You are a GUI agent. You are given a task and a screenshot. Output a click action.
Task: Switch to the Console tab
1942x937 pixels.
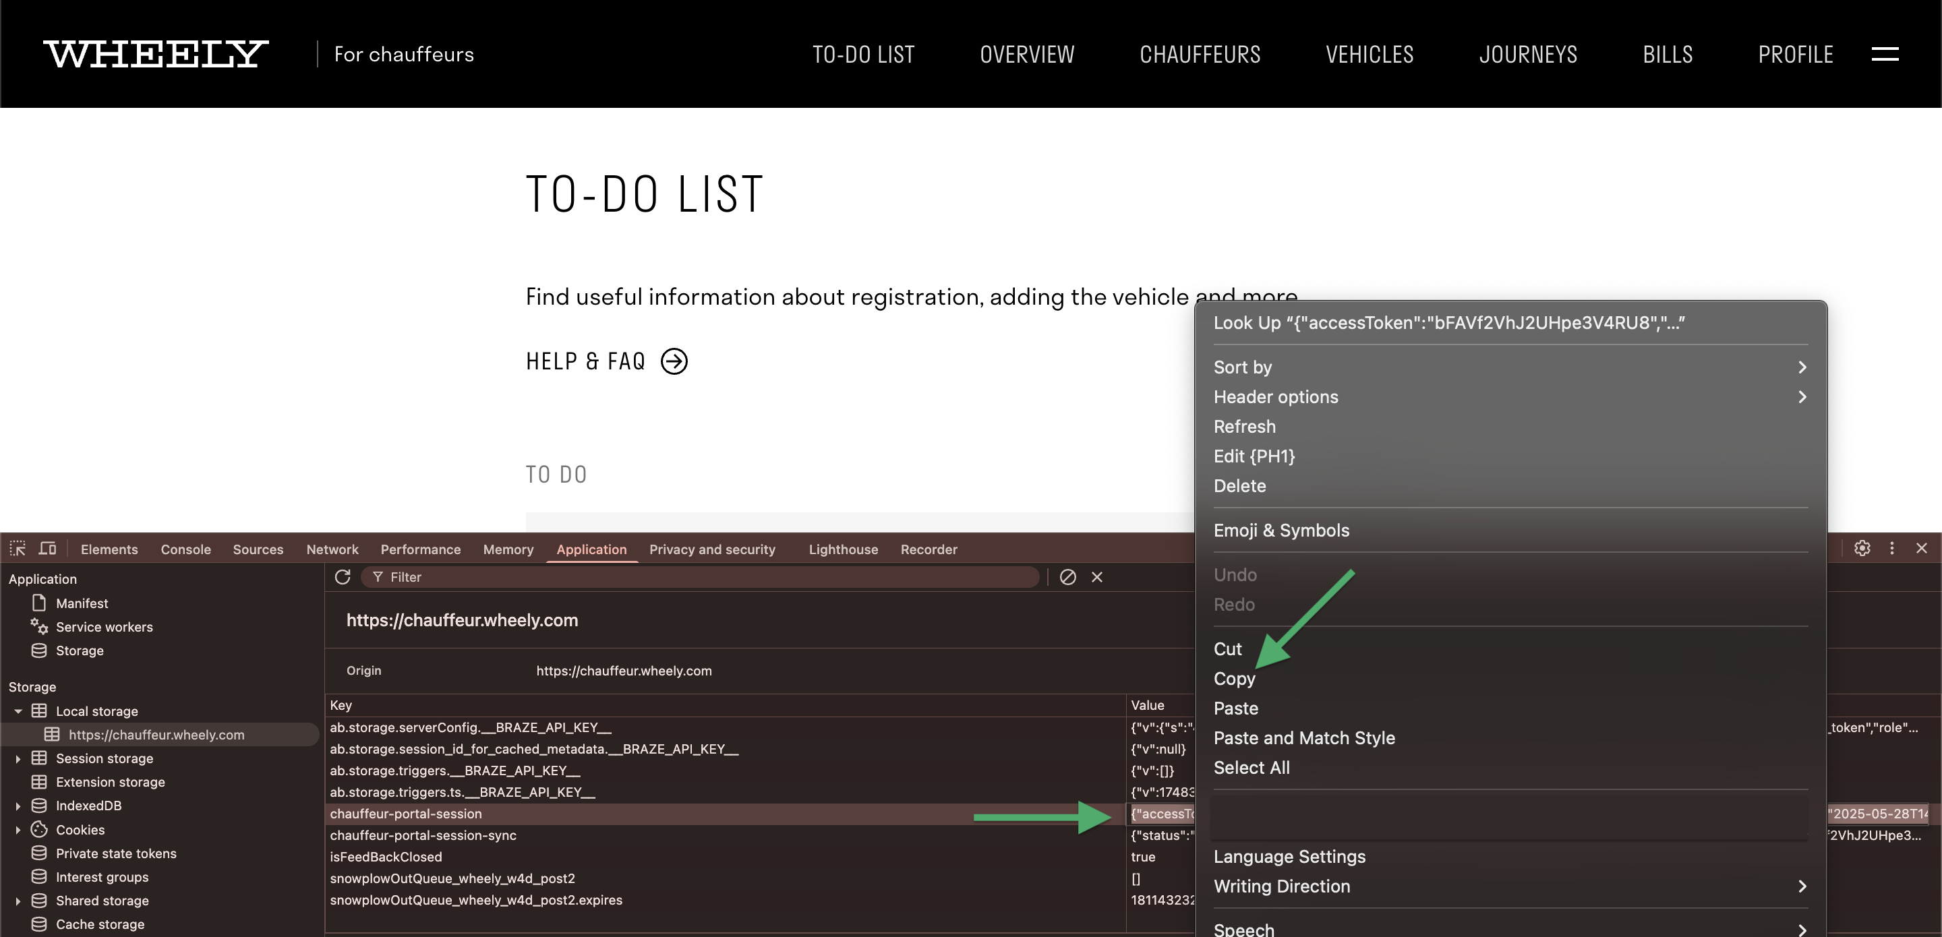point(185,549)
